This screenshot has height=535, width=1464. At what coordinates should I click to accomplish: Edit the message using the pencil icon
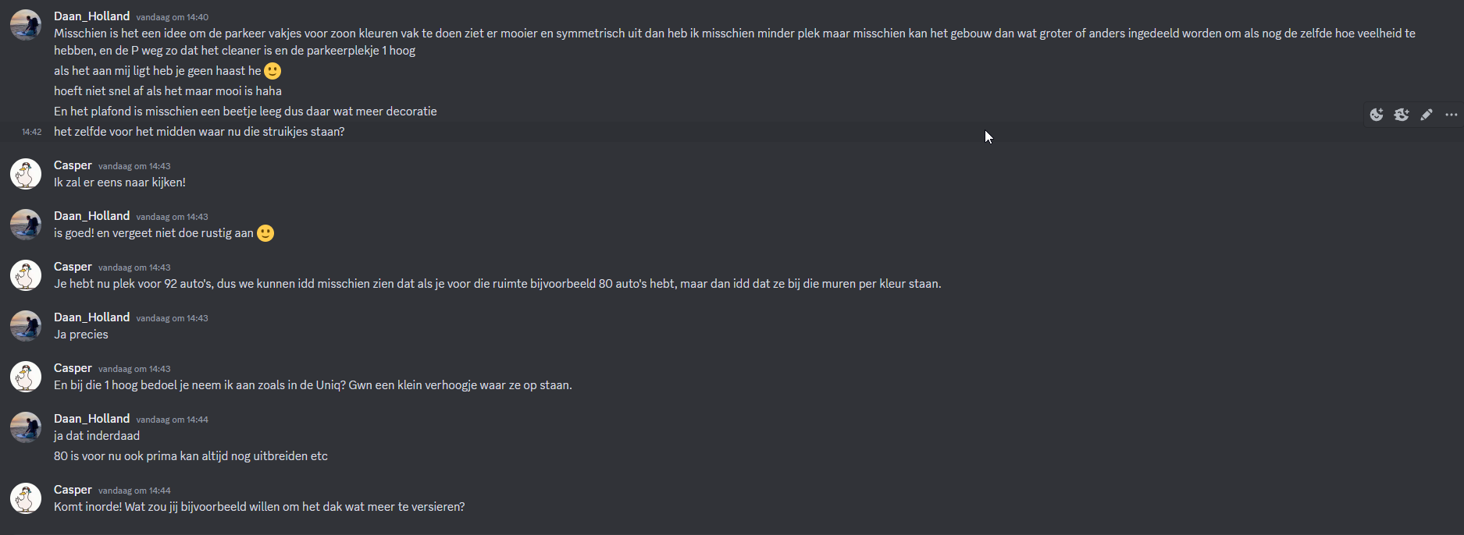(1427, 115)
